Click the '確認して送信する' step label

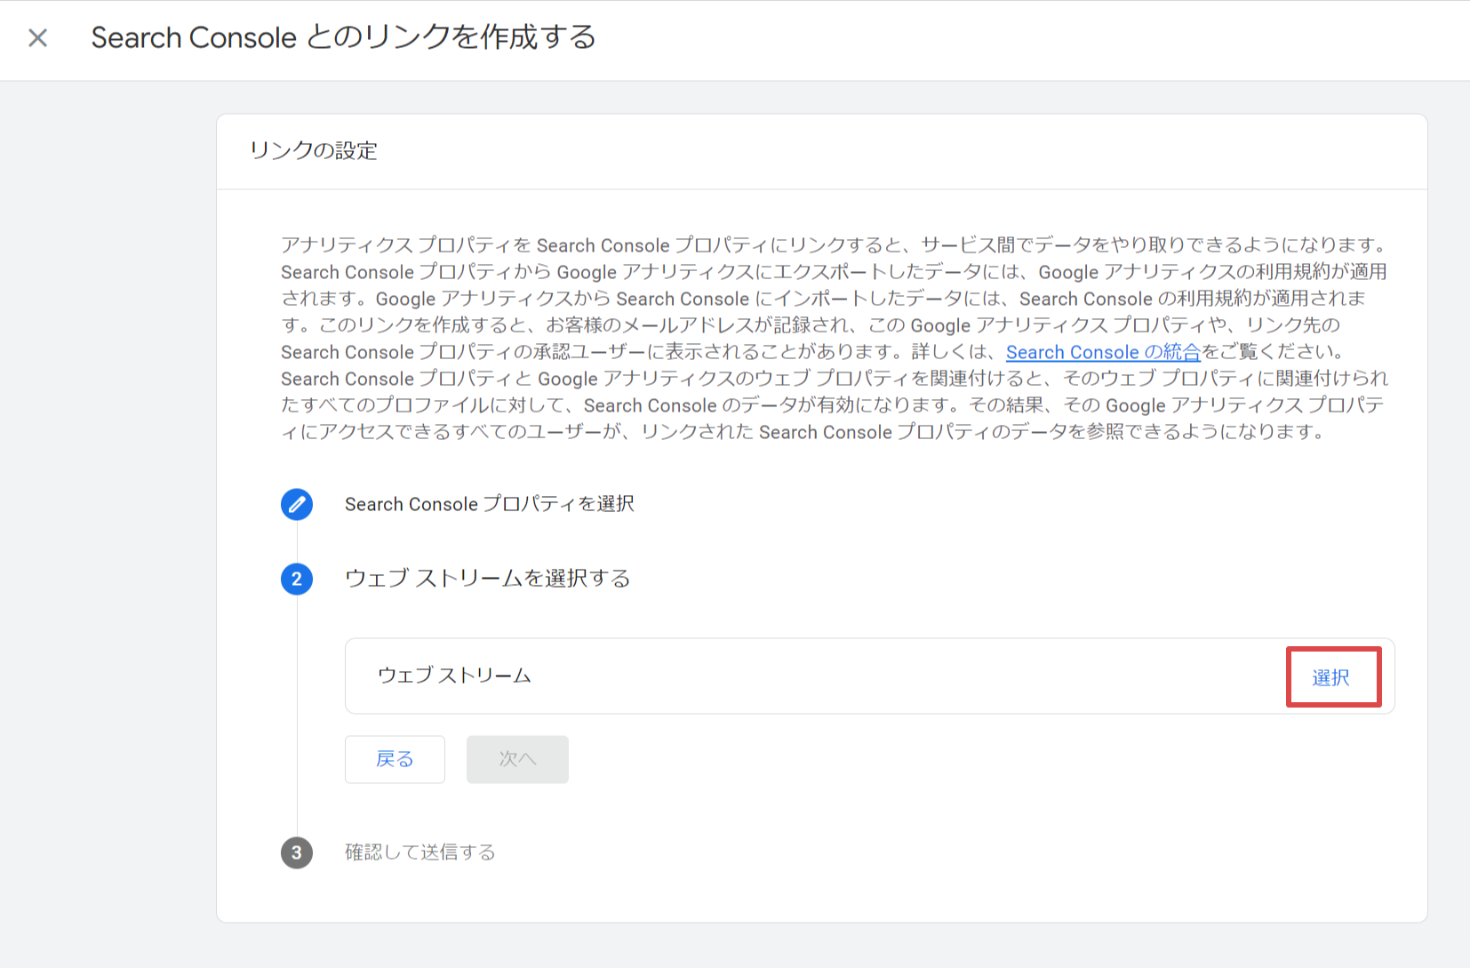tap(420, 852)
